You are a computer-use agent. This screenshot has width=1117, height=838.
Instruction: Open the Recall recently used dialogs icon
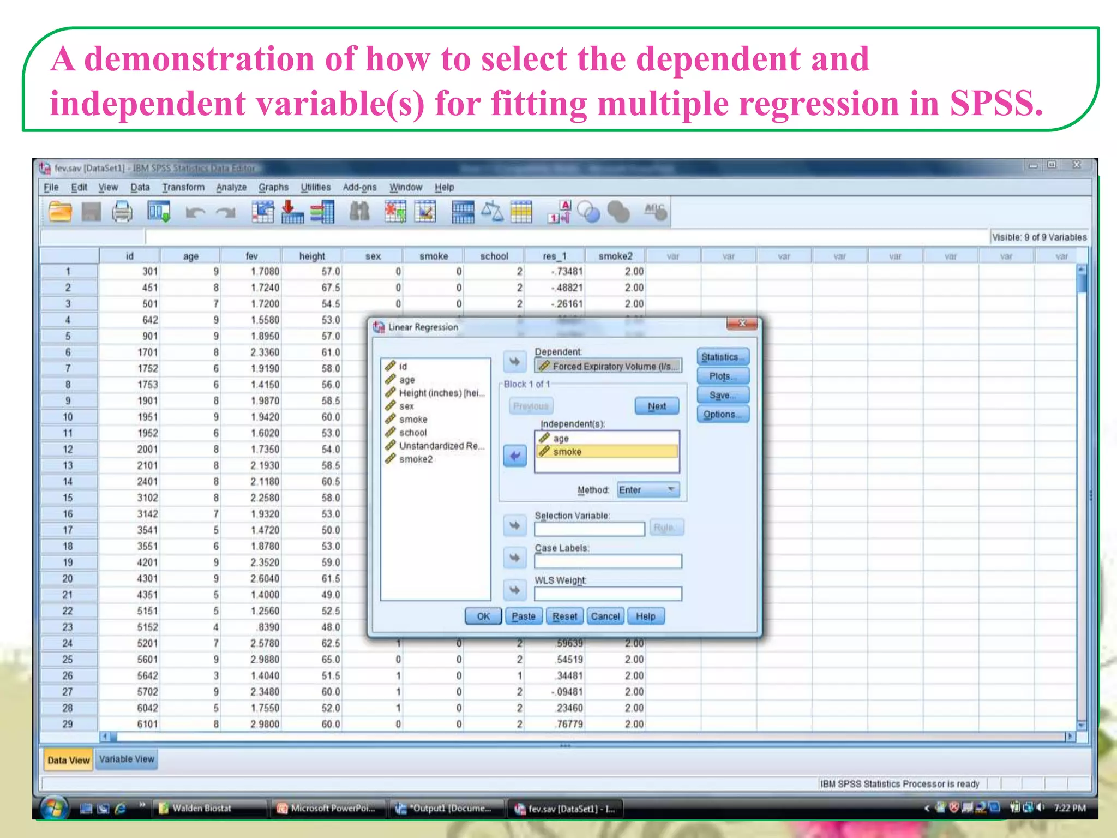(x=159, y=212)
